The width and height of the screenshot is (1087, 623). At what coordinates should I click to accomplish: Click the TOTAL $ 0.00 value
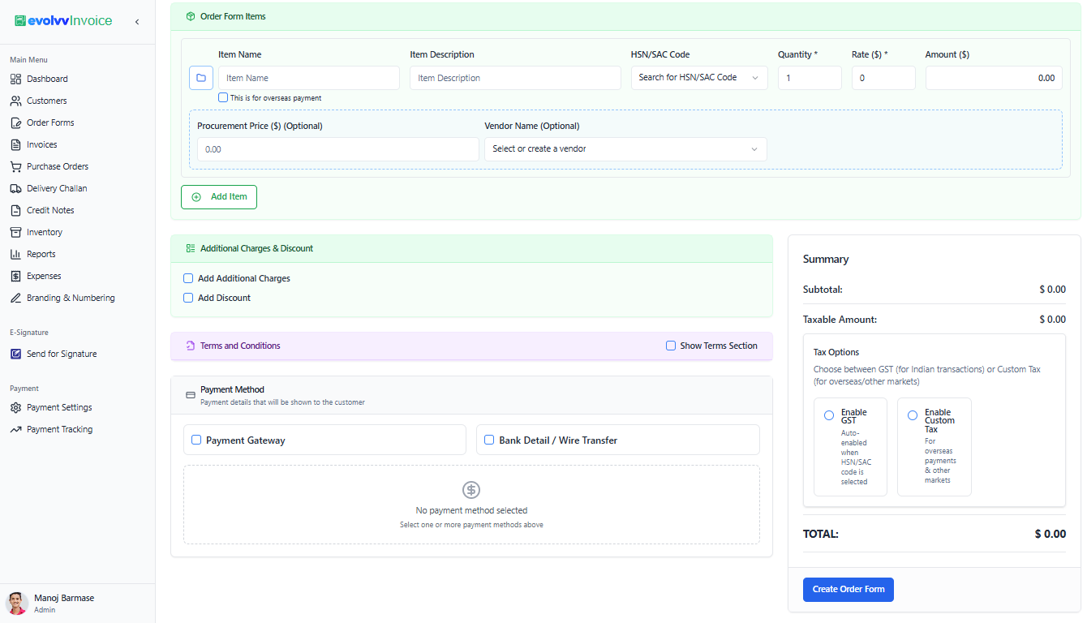coord(1050,534)
